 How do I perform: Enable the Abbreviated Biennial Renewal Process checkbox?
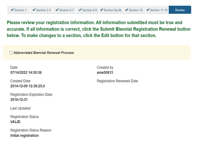11,53
